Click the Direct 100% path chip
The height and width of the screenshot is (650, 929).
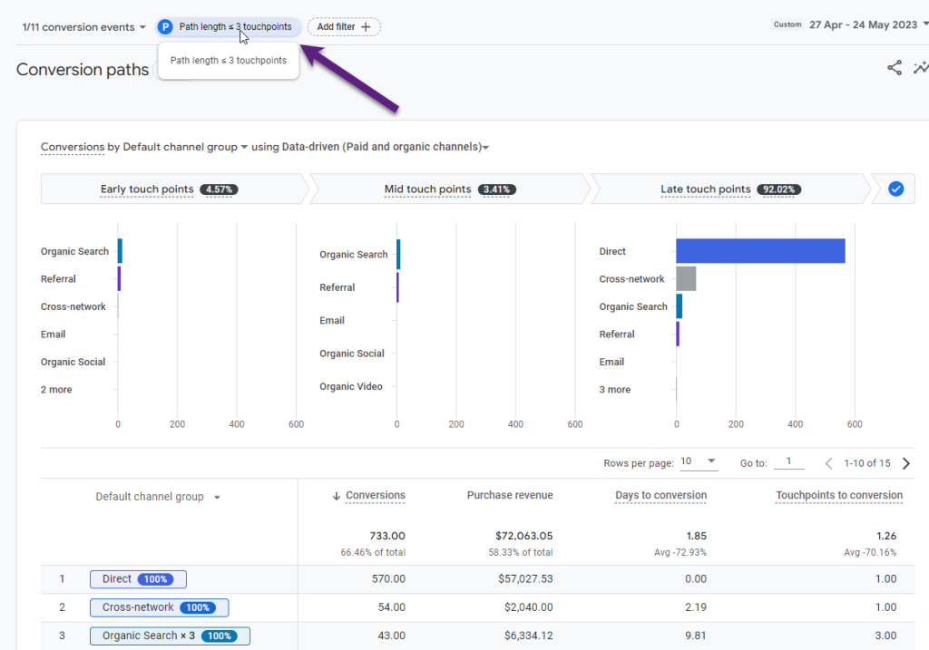(x=138, y=579)
